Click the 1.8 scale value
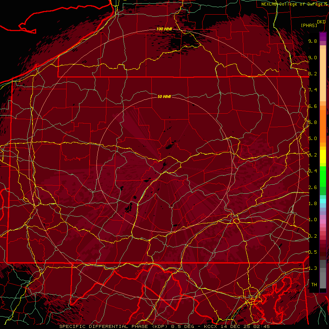This screenshot has width=329, height=329. click(x=313, y=204)
